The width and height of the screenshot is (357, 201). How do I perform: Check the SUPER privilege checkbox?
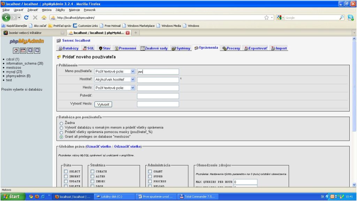point(150,176)
